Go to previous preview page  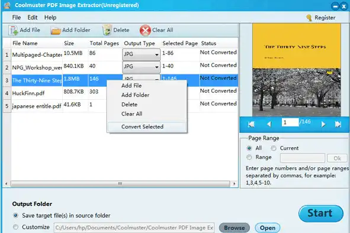pyautogui.click(x=269, y=124)
